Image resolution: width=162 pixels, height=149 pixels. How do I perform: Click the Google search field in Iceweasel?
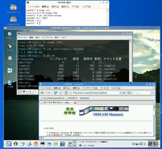141,93
